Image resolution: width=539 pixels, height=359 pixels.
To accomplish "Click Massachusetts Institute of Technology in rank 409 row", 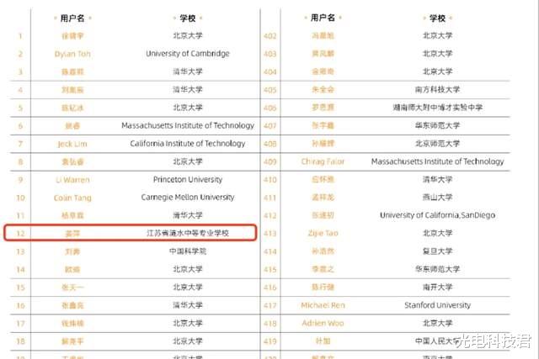I will [x=437, y=161].
